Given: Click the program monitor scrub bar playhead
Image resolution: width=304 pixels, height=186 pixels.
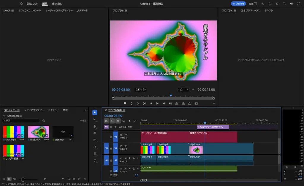Looking at the screenshot, I should click(171, 96).
